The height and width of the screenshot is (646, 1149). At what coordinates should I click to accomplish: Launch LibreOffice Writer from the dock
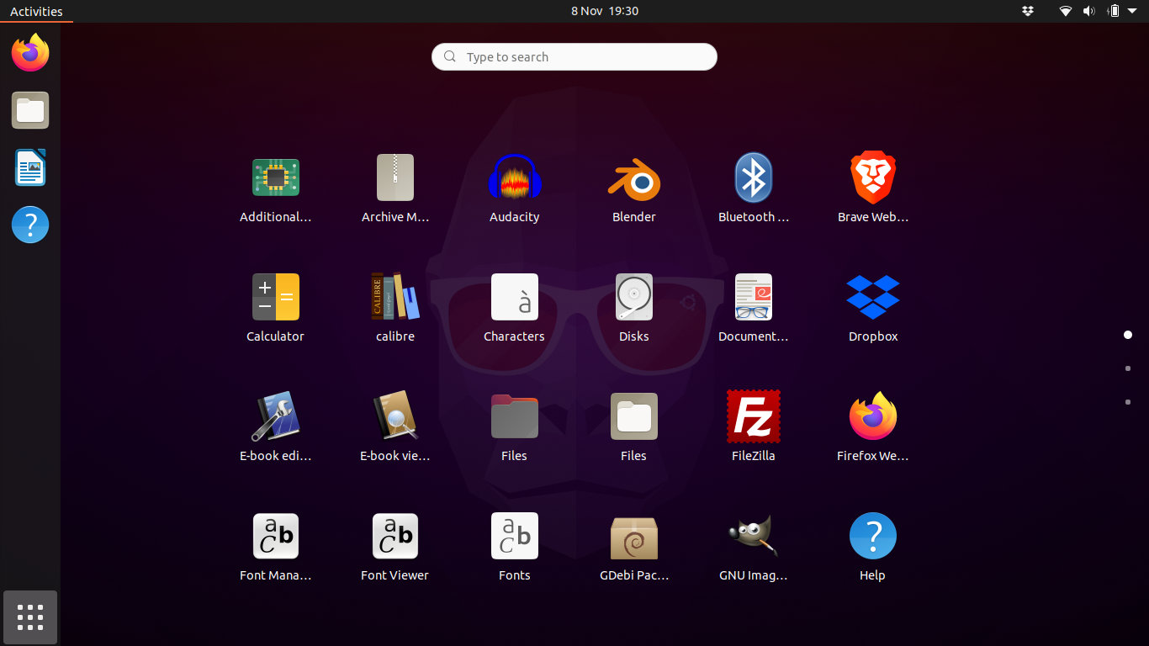(x=30, y=167)
